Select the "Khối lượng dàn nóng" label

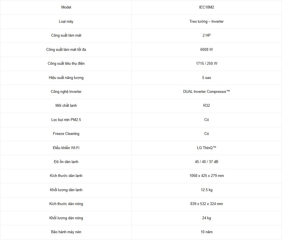coord(66,218)
